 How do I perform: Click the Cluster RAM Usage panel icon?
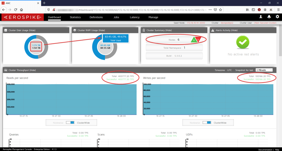(x=75, y=30)
